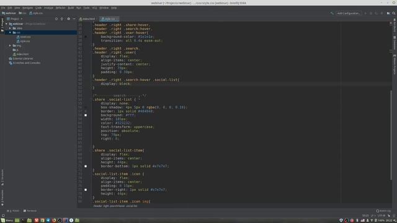This screenshot has height=223, width=397.
Task: Click the #fff color swatch in gutter
Action: 86,115
